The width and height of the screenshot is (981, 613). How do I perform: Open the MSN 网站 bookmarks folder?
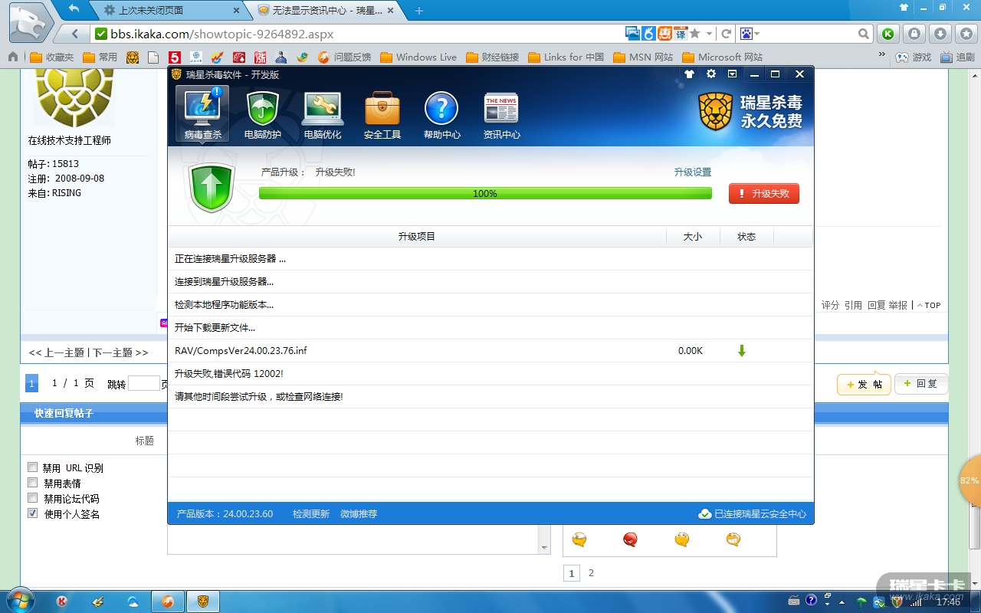(x=642, y=57)
